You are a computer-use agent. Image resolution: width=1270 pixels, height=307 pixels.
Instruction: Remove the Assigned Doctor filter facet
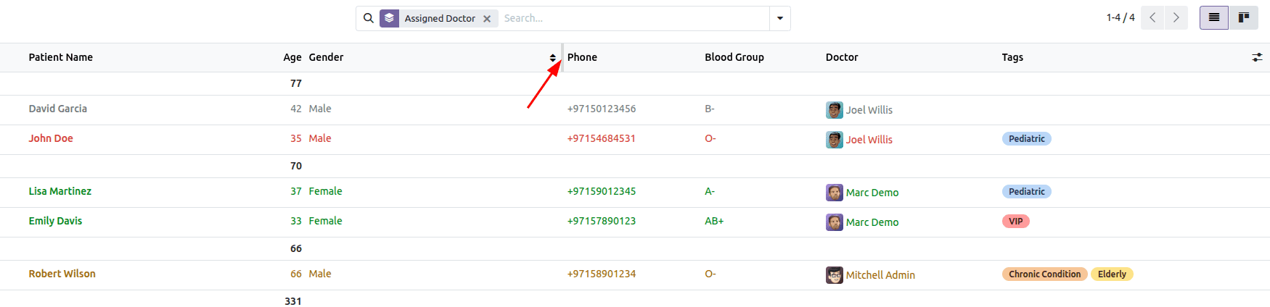pos(487,19)
